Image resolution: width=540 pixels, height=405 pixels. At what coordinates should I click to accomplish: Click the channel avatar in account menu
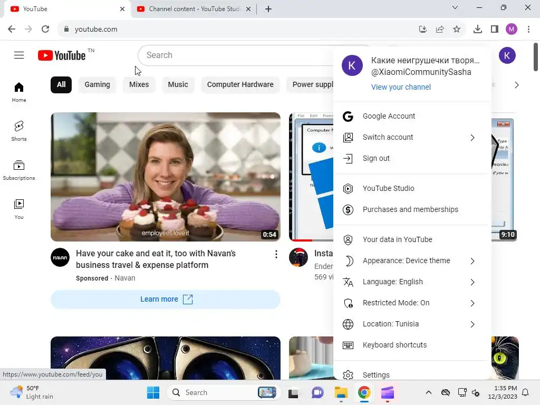pyautogui.click(x=352, y=65)
